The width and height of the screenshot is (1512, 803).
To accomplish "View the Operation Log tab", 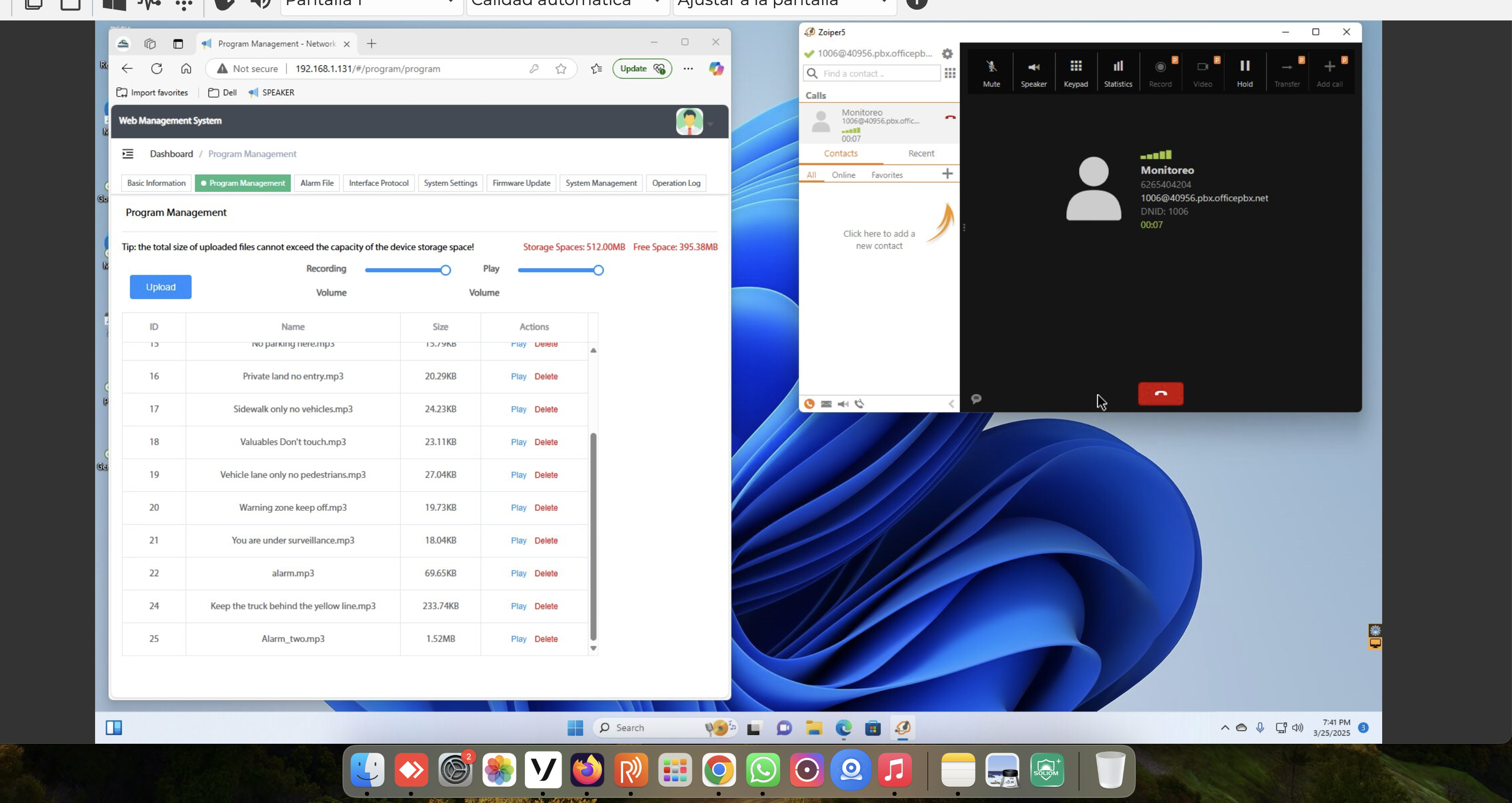I will (x=676, y=183).
